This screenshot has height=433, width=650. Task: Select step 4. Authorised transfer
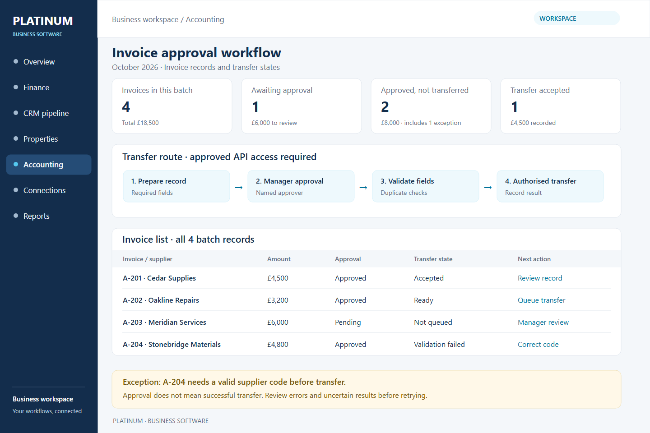tap(550, 186)
